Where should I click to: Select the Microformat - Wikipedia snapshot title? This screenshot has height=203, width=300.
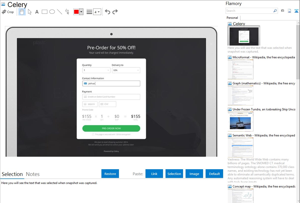tap(264, 57)
